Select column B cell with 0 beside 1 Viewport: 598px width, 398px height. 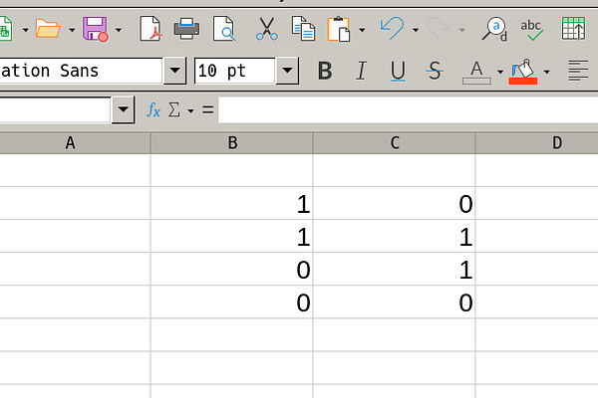(x=231, y=270)
